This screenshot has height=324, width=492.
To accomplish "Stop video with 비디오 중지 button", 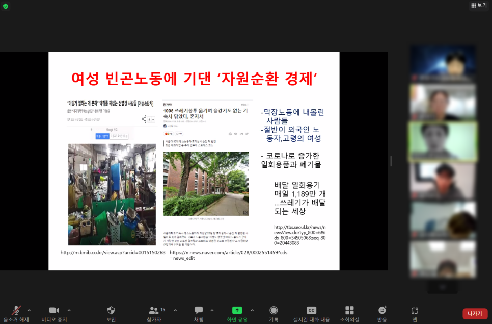I will coord(54,314).
